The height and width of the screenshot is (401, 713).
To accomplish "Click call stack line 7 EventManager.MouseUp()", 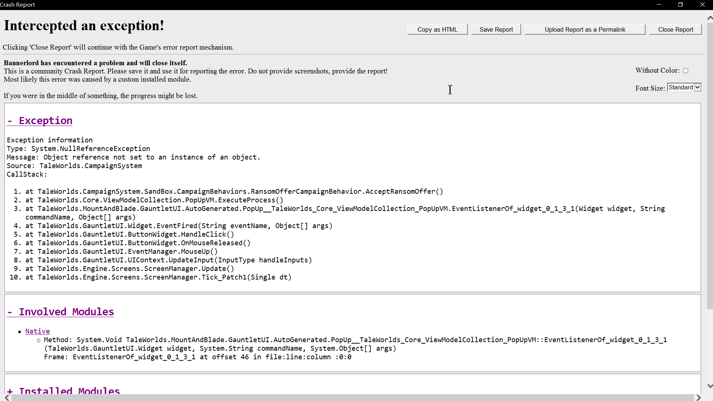I will [x=122, y=252].
